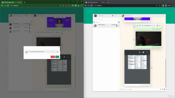Open the reaction icon beside the right window video message
The width and height of the screenshot is (175, 98).
pos(134,40)
